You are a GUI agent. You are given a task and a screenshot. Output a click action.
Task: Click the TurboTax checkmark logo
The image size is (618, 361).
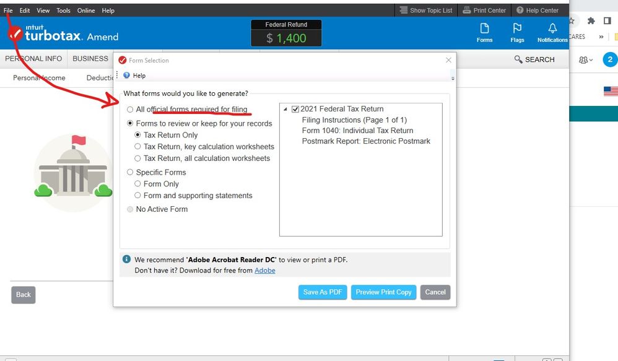15,34
